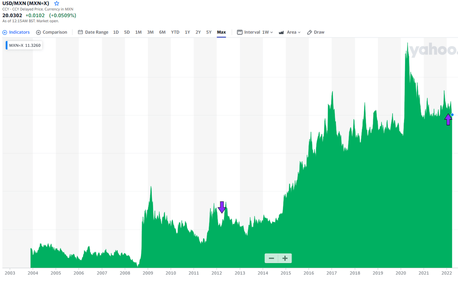Select the 6M range

click(x=162, y=32)
